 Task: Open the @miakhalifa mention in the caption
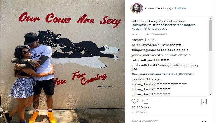point(141,25)
